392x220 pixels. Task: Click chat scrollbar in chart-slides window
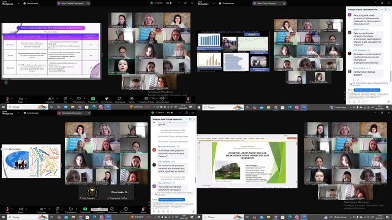pyautogui.click(x=391, y=76)
